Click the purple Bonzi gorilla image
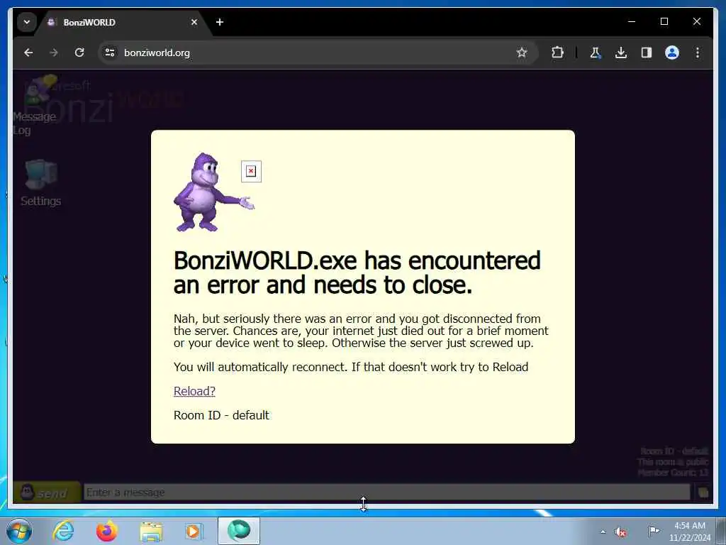The width and height of the screenshot is (726, 545). point(214,192)
